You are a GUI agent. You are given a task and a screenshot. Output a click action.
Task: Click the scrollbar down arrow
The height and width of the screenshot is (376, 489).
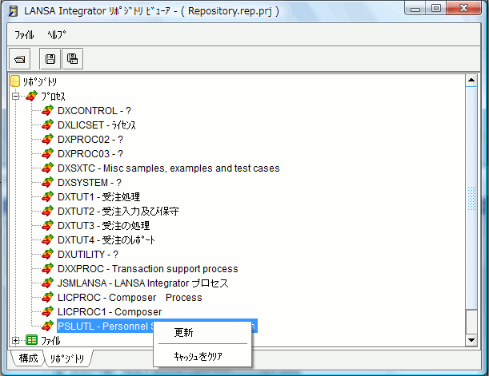pos(471,340)
